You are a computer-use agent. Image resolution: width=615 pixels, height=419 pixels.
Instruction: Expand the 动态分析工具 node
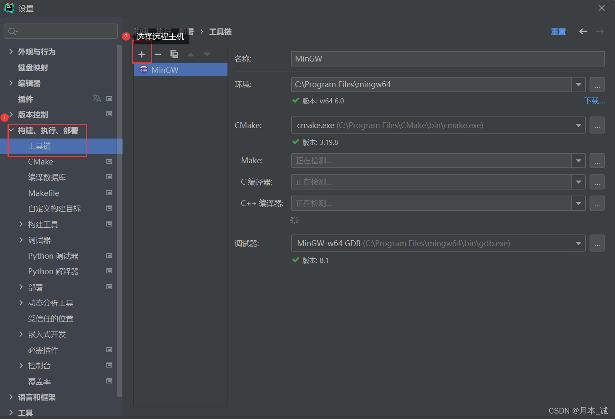tap(21, 303)
